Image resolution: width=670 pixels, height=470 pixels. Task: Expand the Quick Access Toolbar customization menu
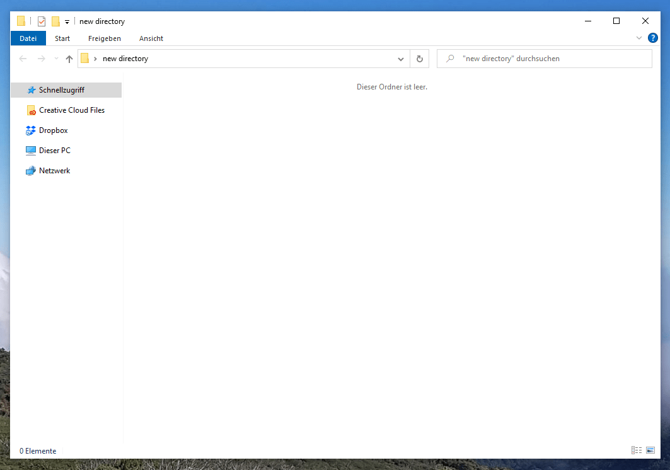coord(66,21)
